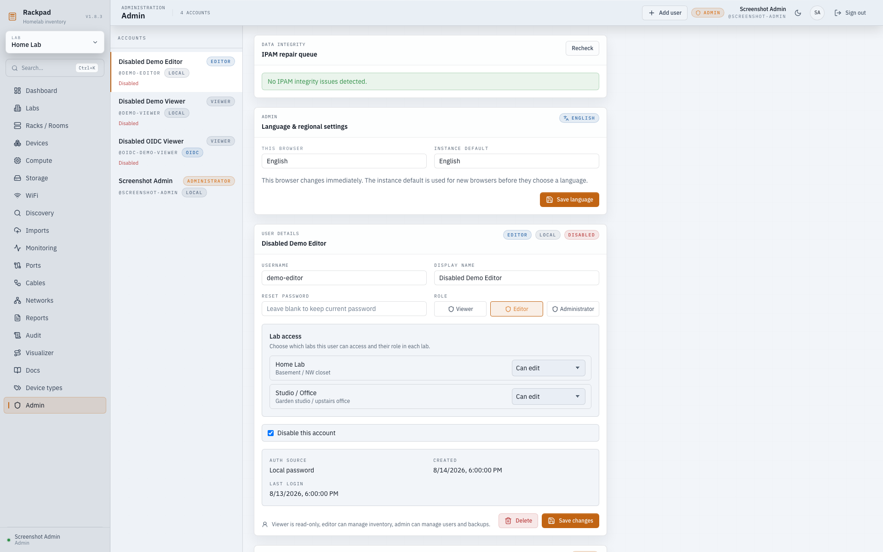Select the Viewer role option
Image resolution: width=883 pixels, height=552 pixels.
460,309
